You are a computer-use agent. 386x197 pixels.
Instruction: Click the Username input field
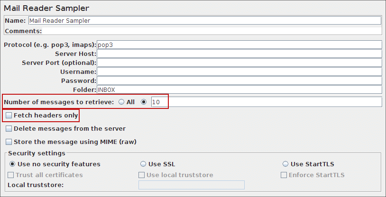pos(239,72)
